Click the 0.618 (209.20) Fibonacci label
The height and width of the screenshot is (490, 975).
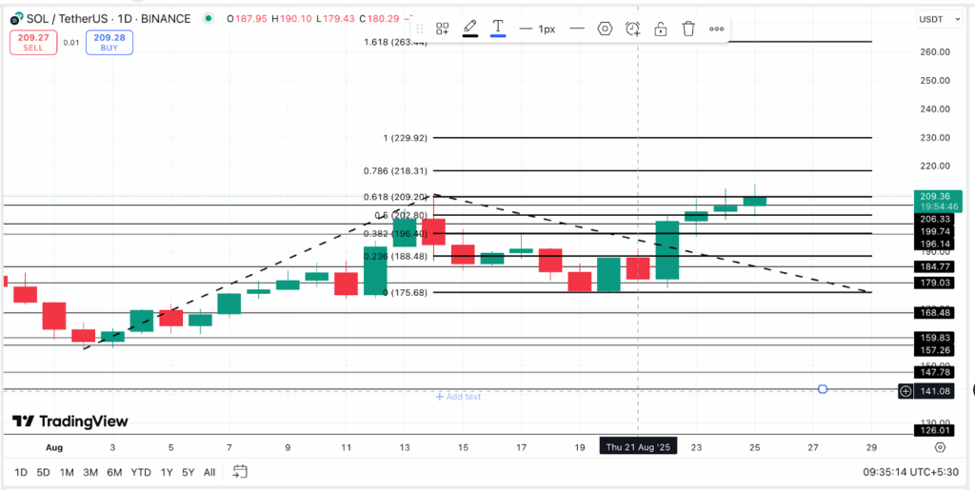[x=395, y=197]
